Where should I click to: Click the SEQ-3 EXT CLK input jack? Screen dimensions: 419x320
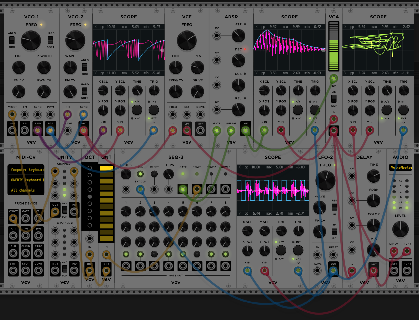pos(140,189)
